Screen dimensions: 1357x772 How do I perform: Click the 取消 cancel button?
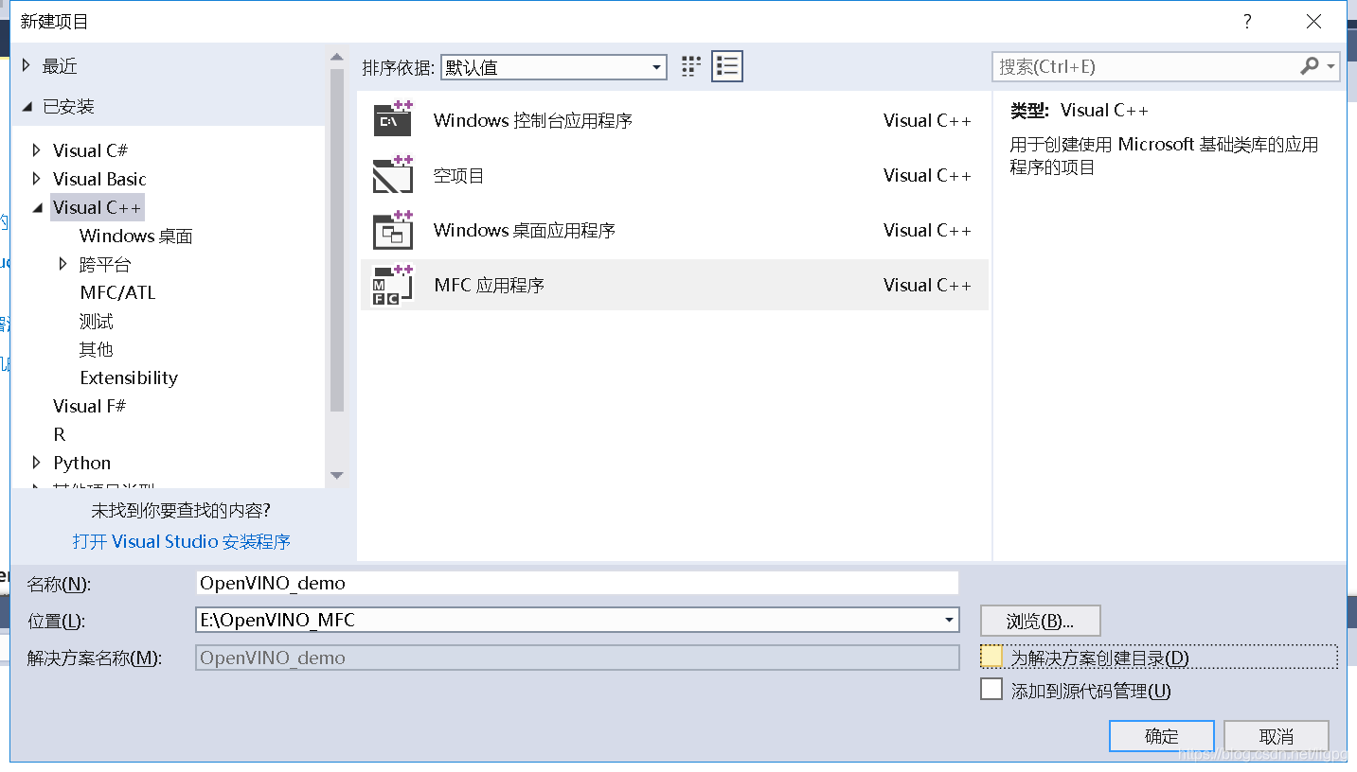[1277, 736]
